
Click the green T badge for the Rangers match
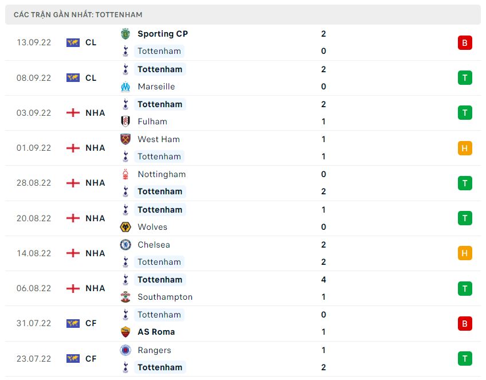[465, 358]
